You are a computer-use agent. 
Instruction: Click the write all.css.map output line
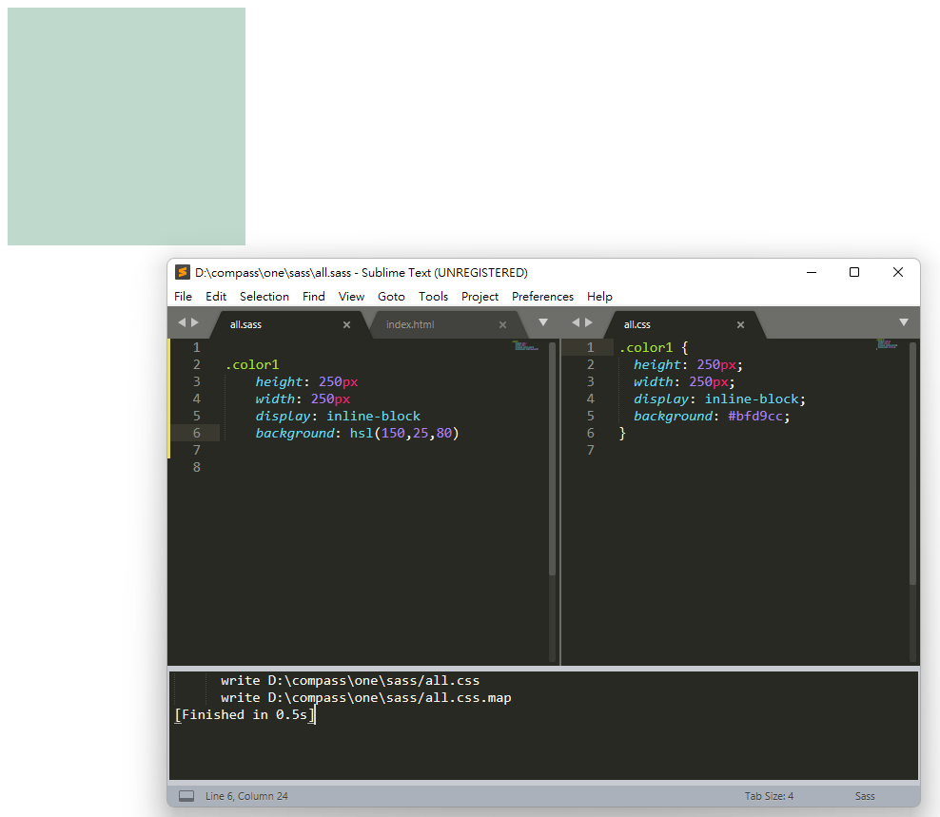tap(365, 698)
